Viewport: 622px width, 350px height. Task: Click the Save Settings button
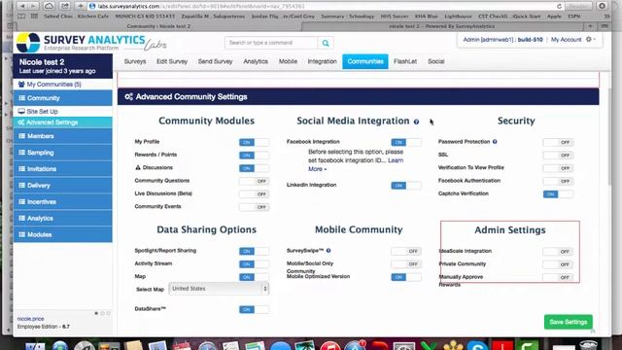pyautogui.click(x=568, y=322)
